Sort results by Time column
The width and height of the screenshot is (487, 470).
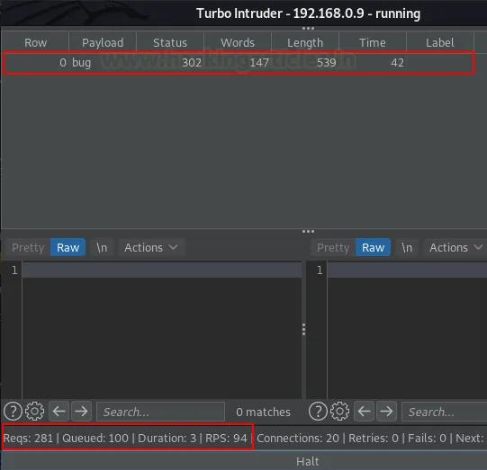tap(373, 42)
